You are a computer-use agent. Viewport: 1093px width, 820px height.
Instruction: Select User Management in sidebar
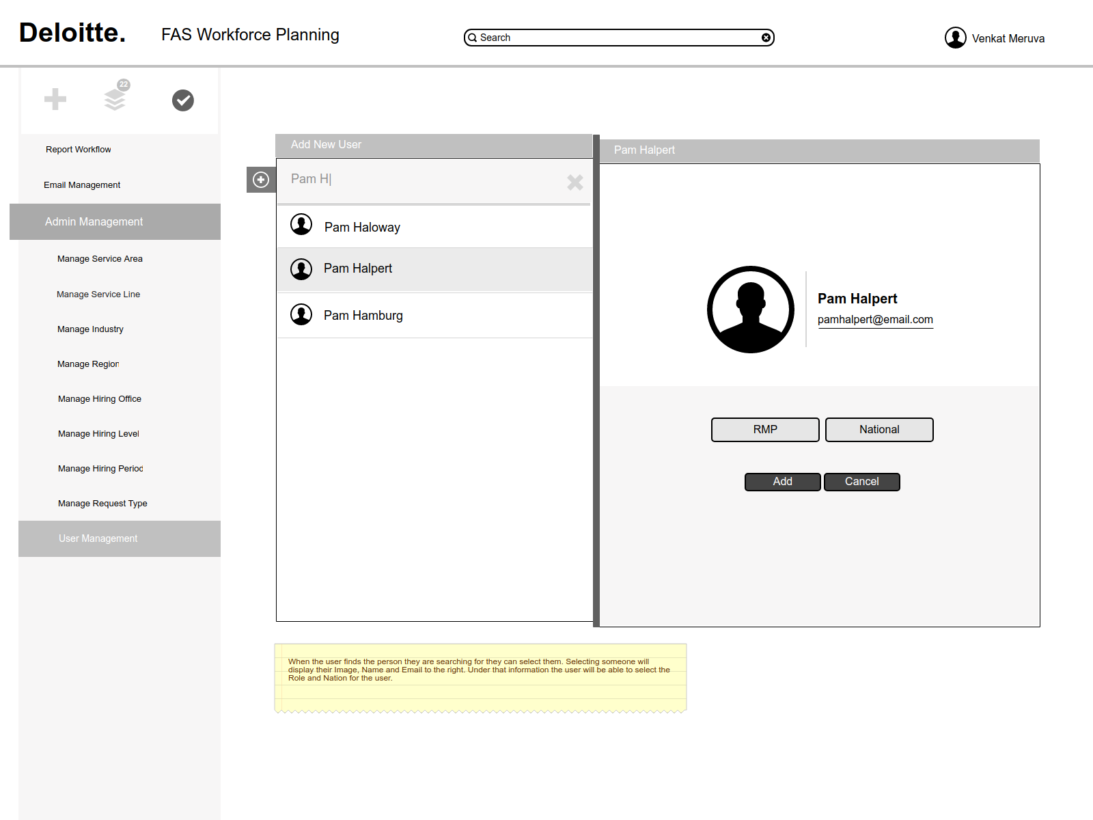(x=120, y=538)
